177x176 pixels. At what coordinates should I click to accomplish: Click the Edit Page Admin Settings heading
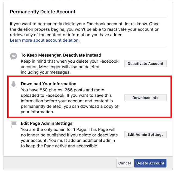click(x=47, y=123)
